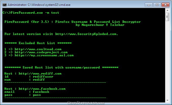
Task: Click the Saved Host list heading
Action: (x=61, y=67)
